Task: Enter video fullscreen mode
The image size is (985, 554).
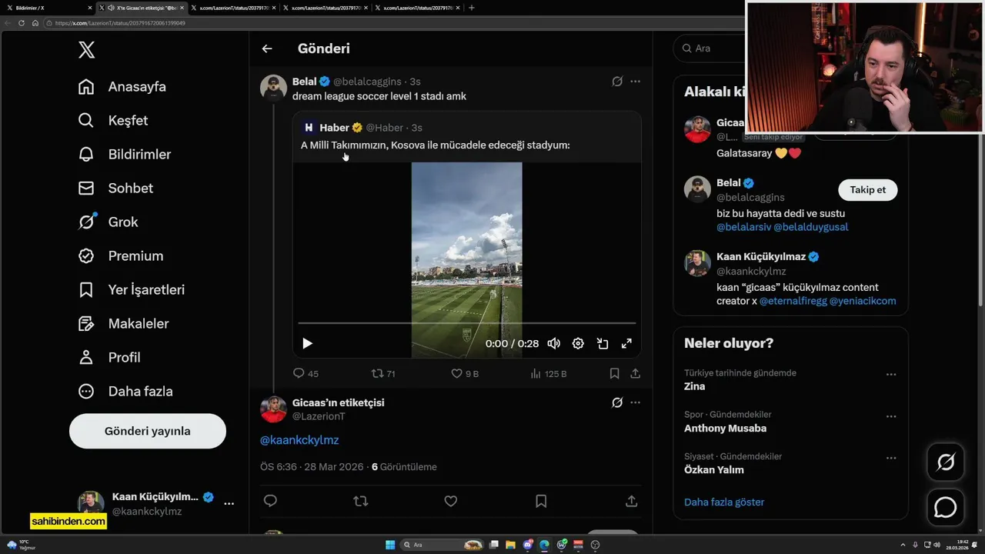Action: pos(626,344)
